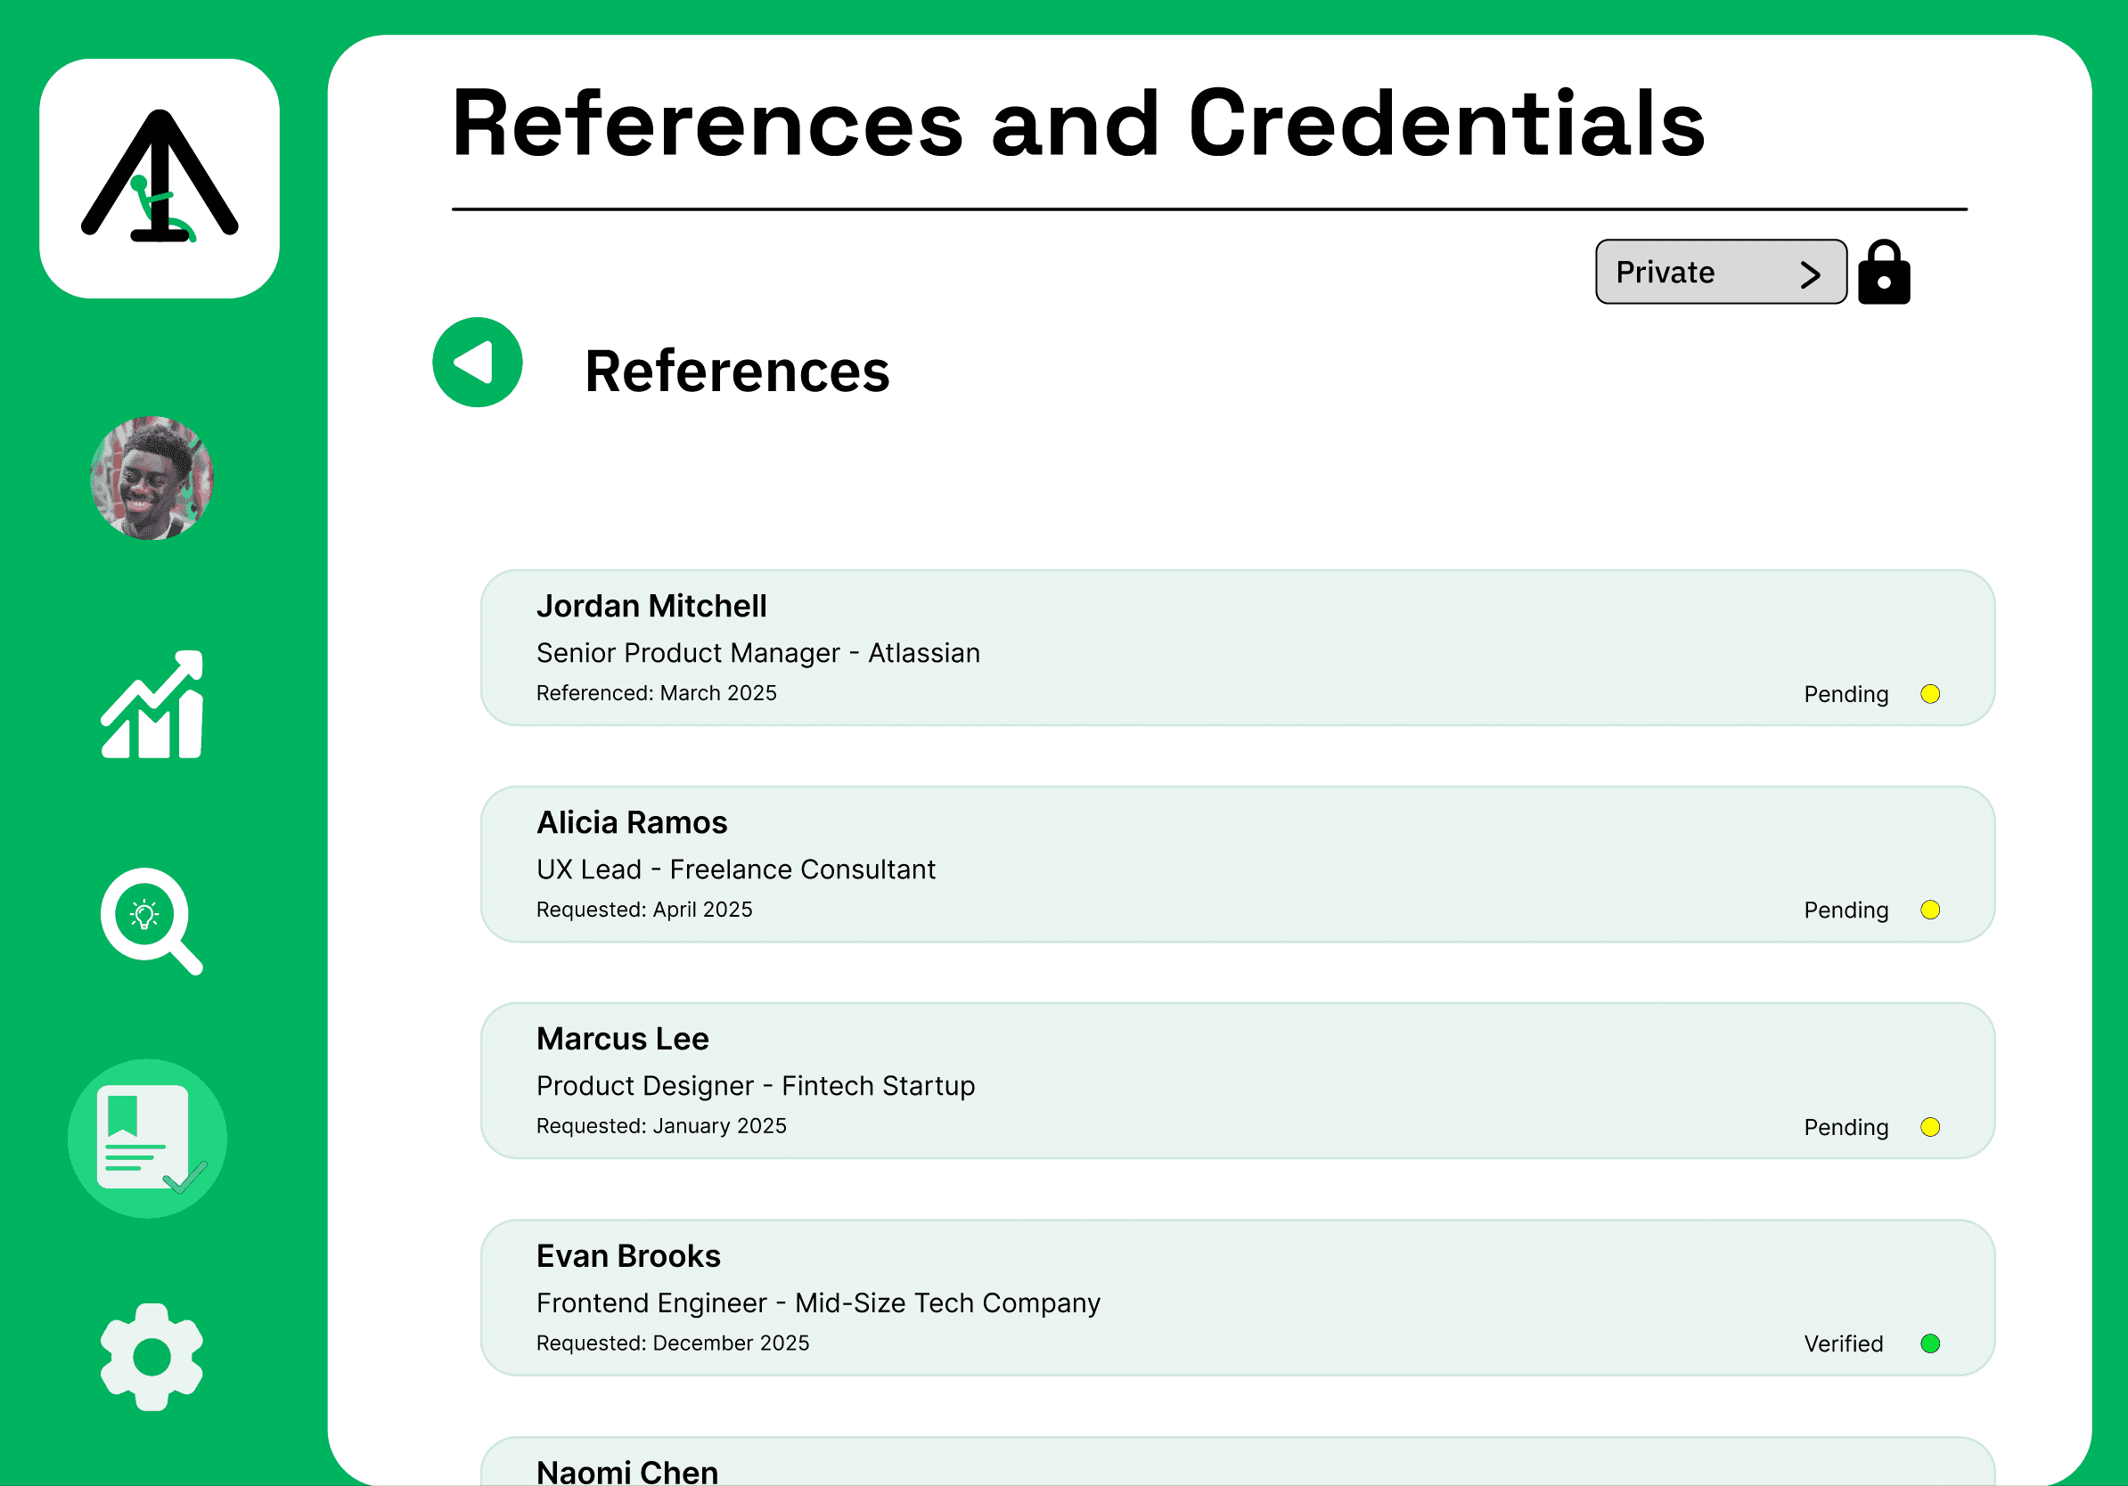This screenshot has height=1486, width=2128.
Task: Click Evan Brooks' green verified status dot
Action: [1929, 1343]
